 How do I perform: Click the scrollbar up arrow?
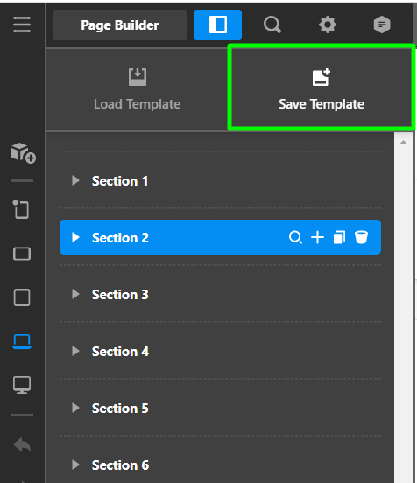click(x=403, y=143)
